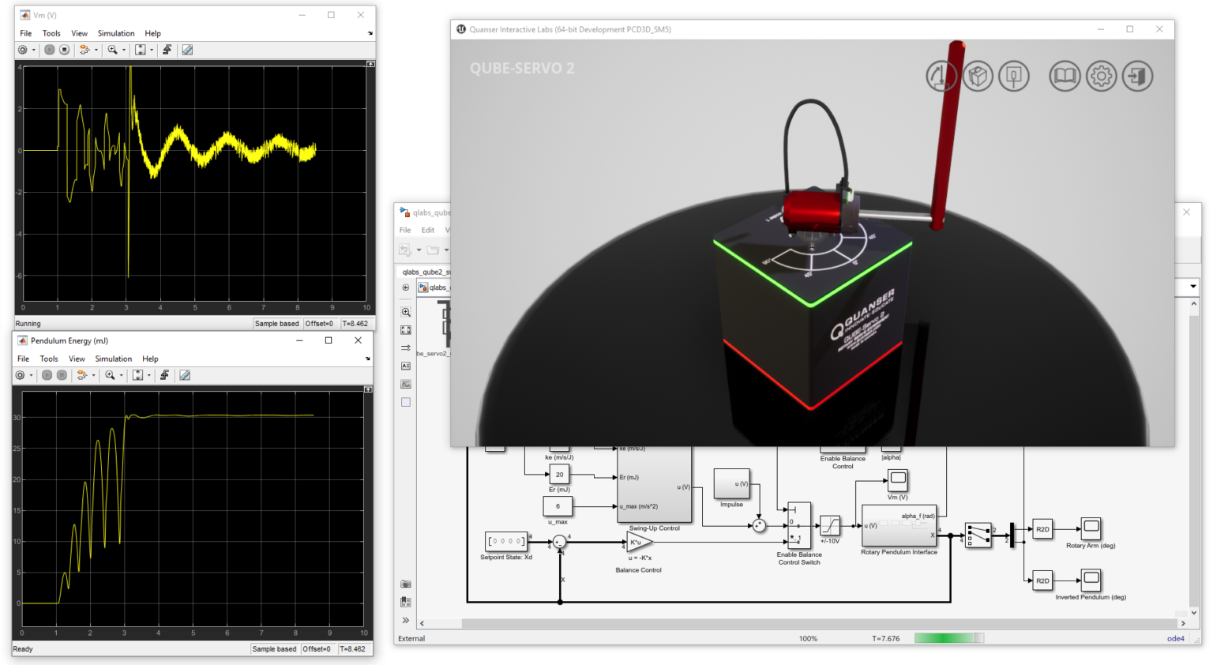The width and height of the screenshot is (1213, 665).
Task: Select the +/-10V saturation block
Action: (830, 525)
